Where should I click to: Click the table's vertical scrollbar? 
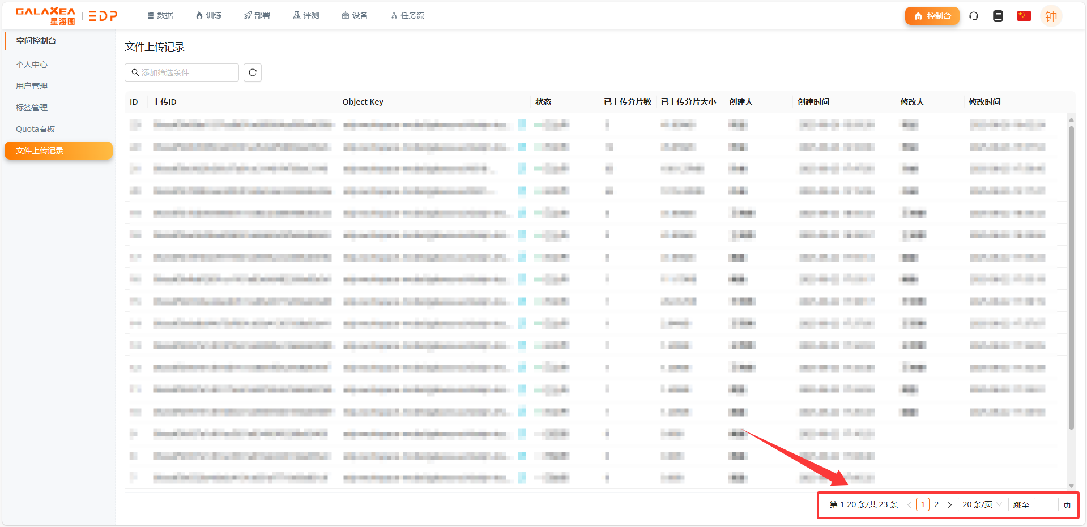coord(1071,277)
